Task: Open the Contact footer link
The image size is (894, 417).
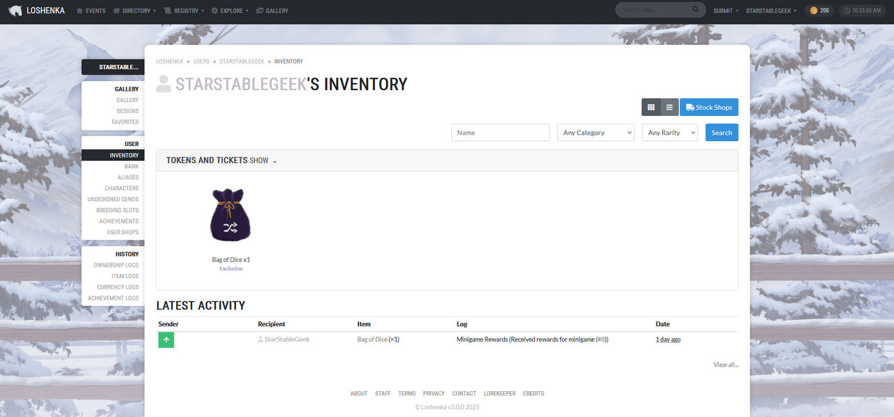Action: 464,394
